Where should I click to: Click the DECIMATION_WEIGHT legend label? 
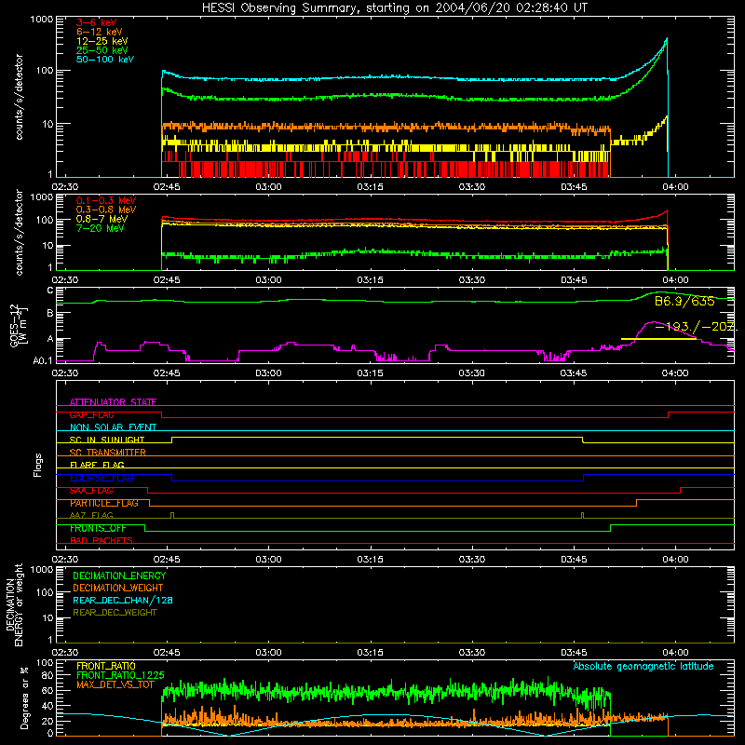coord(118,588)
